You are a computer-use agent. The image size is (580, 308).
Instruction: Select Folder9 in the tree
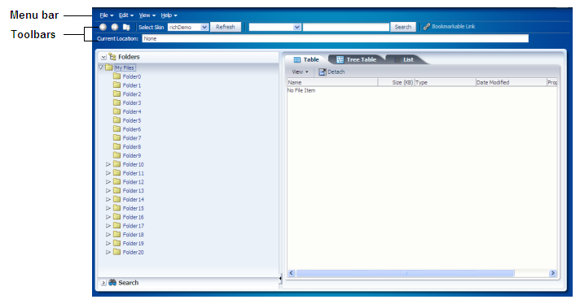tap(132, 156)
